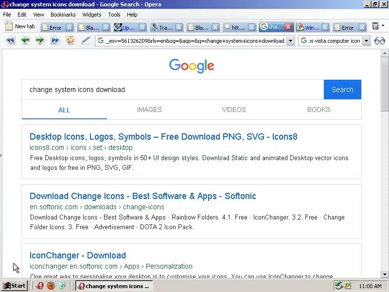
Task: Open the search engine field dropdown
Action: pyautogui.click(x=367, y=41)
